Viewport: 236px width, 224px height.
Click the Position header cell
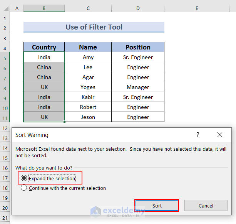click(x=138, y=47)
